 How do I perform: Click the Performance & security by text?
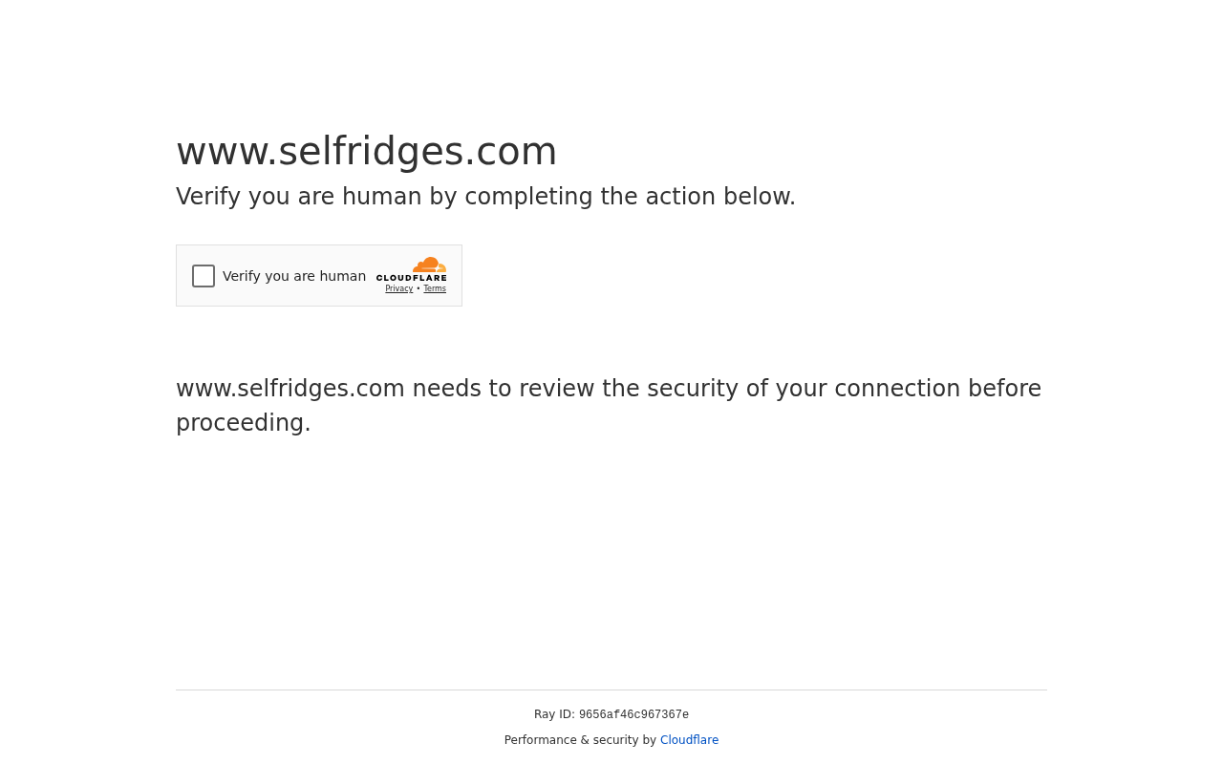click(580, 740)
